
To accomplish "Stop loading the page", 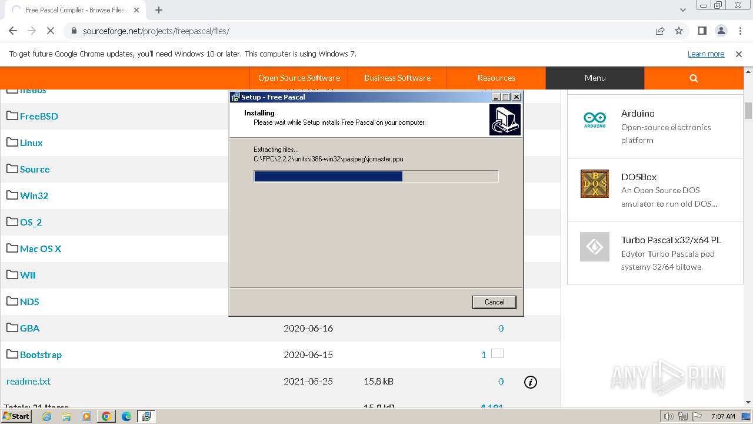I will click(x=51, y=31).
